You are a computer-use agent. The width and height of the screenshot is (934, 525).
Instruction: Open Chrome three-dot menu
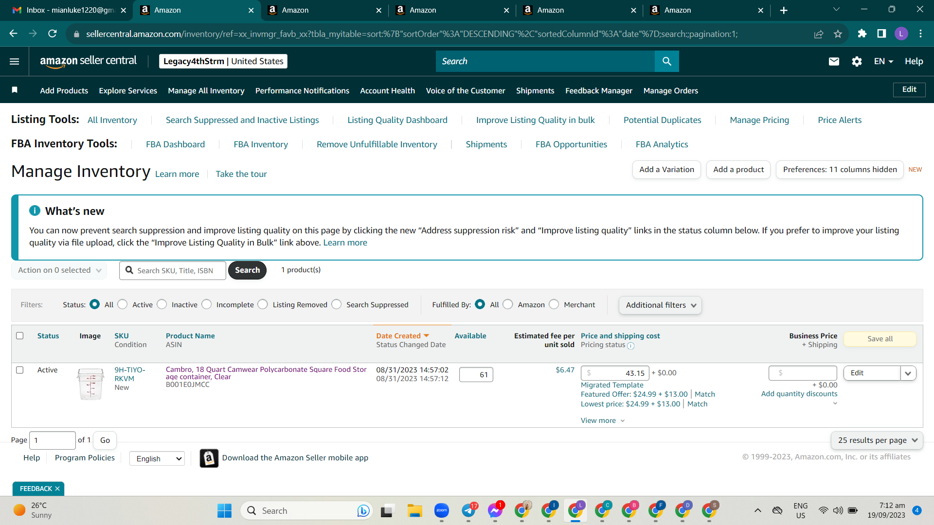coord(920,34)
